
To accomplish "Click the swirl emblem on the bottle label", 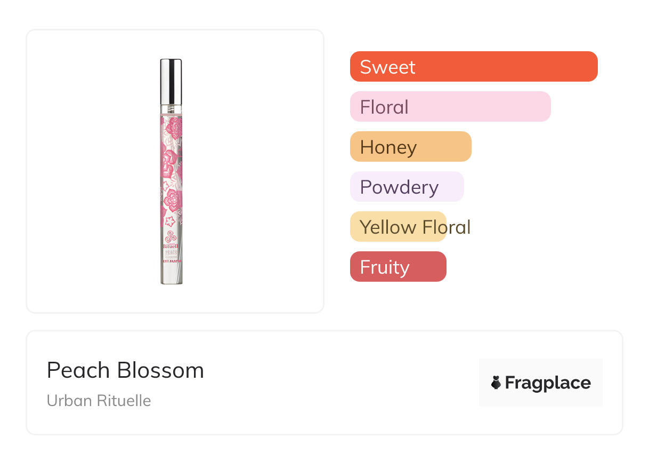I will [172, 236].
